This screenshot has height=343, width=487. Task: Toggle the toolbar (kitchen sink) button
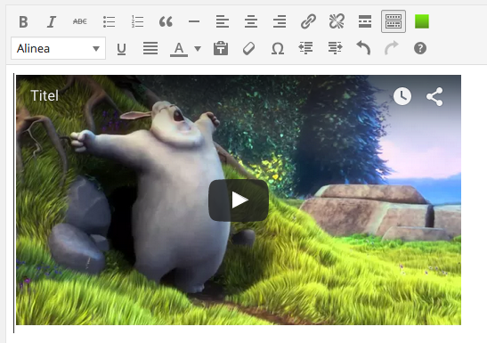tap(394, 21)
